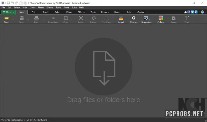This screenshot has height=122, width=207.
Task: Switch to the Color ribbon tab
Action: pyautogui.click(x=57, y=12)
